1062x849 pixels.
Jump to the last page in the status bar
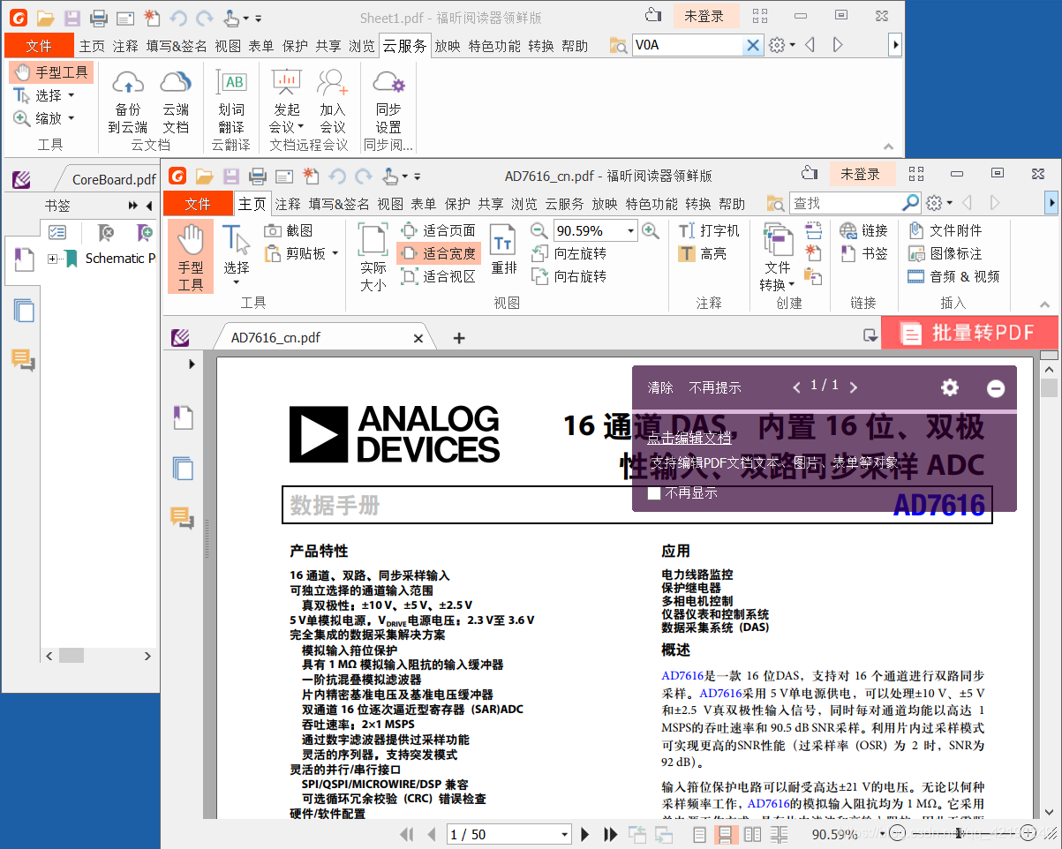[x=610, y=834]
